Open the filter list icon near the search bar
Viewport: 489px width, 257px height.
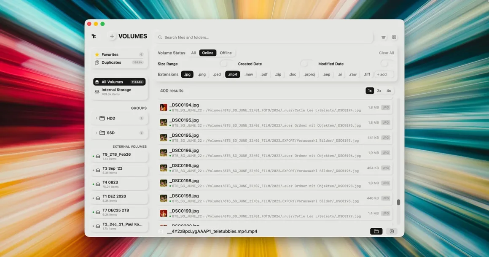point(383,37)
